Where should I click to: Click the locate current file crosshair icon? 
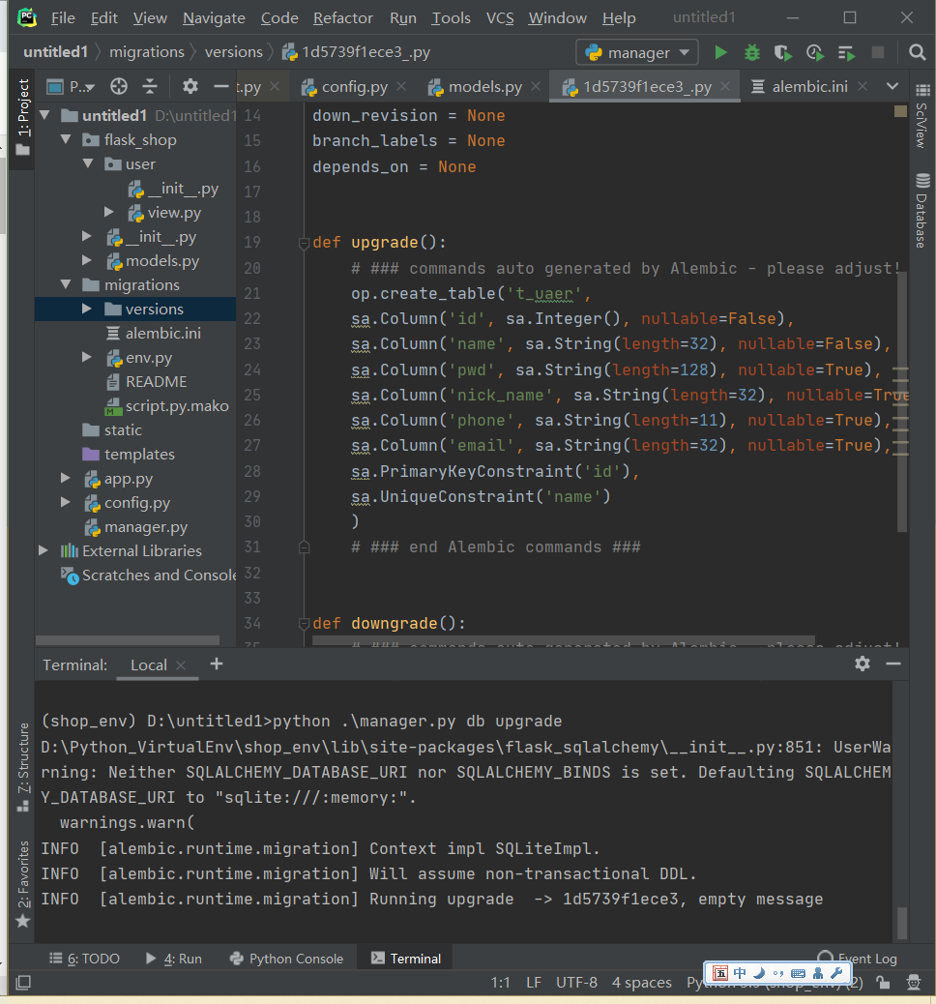pyautogui.click(x=118, y=86)
